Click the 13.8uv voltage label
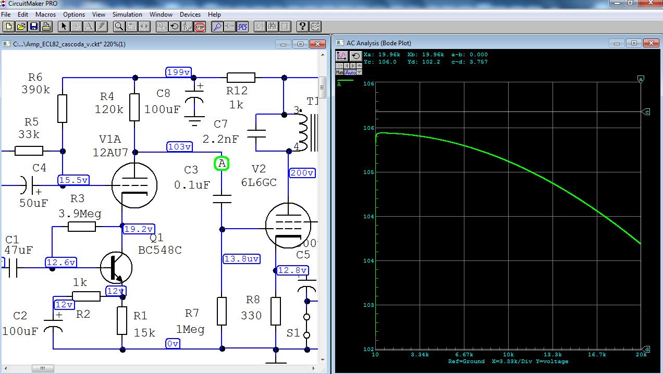Viewport: 663px width, 374px height. click(241, 259)
